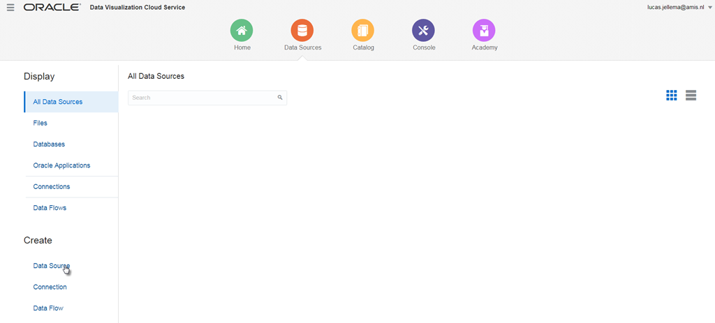Open the Academy purple icon

[x=484, y=31]
